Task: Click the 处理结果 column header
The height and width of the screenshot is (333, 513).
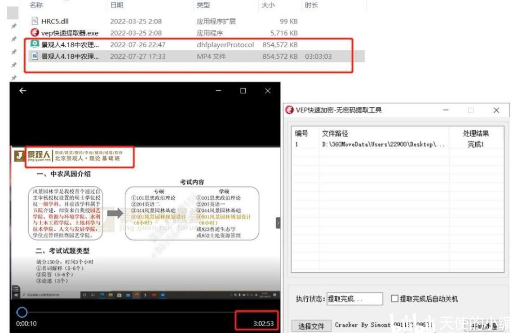Action: click(x=476, y=133)
